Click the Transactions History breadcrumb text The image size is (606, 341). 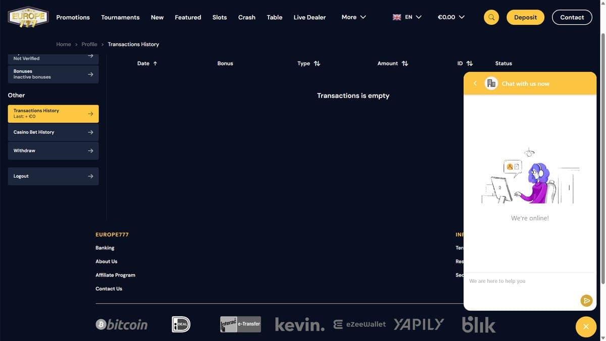point(133,44)
